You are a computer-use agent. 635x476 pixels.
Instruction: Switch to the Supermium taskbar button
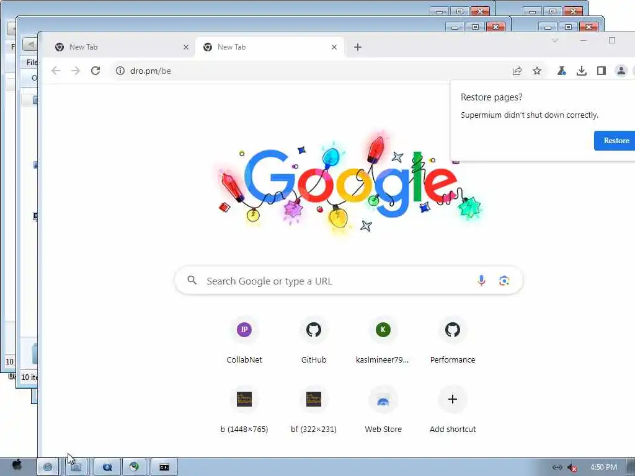[x=135, y=467]
